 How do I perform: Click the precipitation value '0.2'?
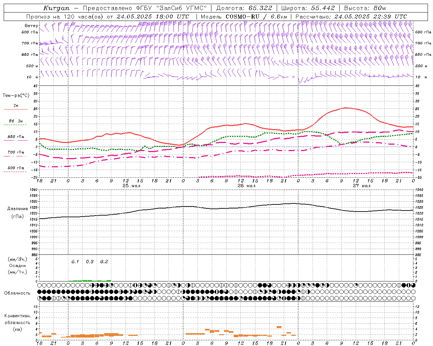104,262
